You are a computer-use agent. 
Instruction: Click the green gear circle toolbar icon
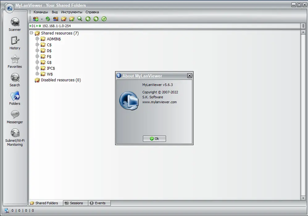tap(104, 19)
